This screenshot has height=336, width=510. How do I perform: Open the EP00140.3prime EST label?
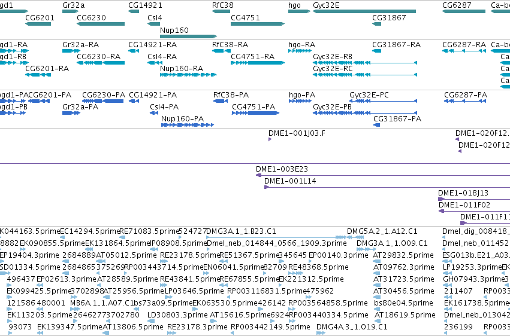click(x=338, y=255)
